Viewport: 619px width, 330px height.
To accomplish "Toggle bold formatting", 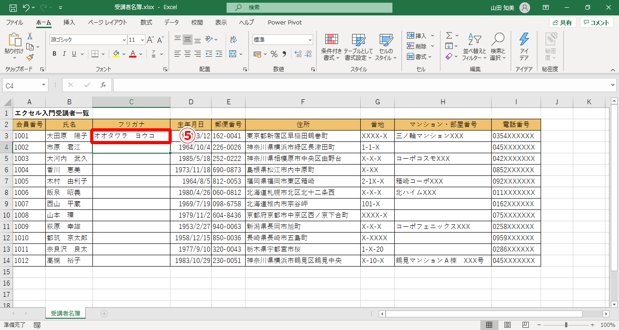I will click(x=54, y=54).
